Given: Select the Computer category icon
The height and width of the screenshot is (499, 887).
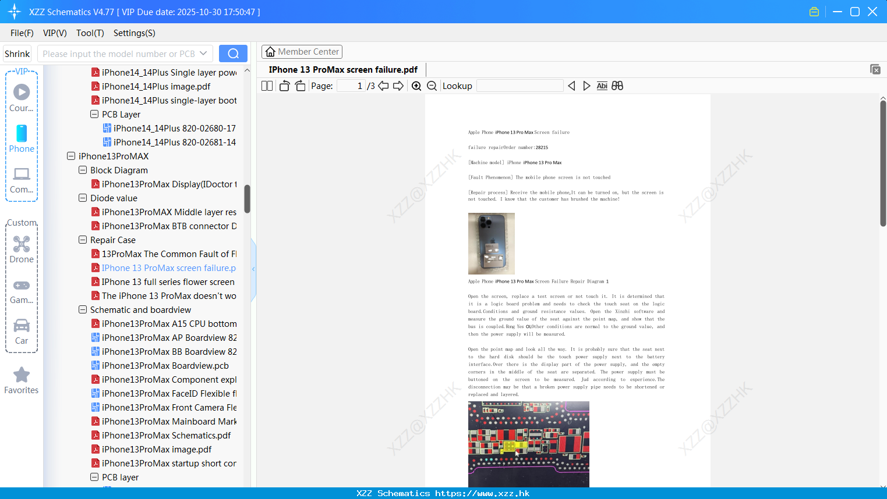Looking at the screenshot, I should [x=22, y=180].
